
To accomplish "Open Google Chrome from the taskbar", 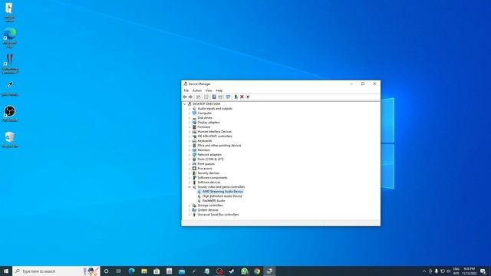I will point(257,271).
